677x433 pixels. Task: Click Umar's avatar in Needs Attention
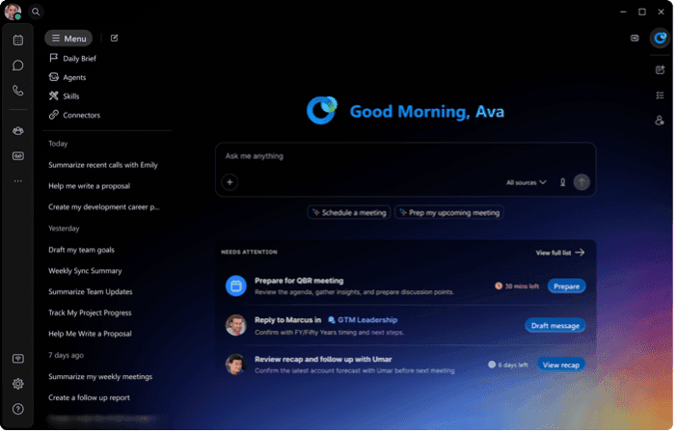pos(235,365)
